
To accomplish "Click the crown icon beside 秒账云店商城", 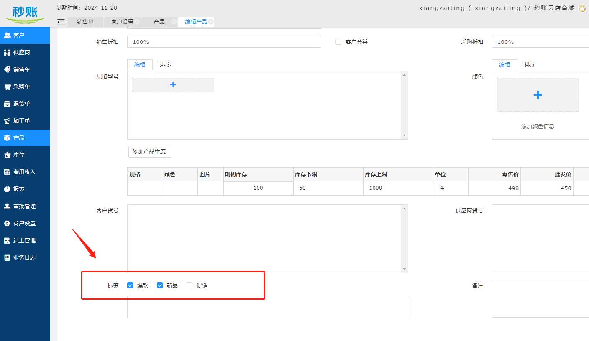I will tap(582, 8).
